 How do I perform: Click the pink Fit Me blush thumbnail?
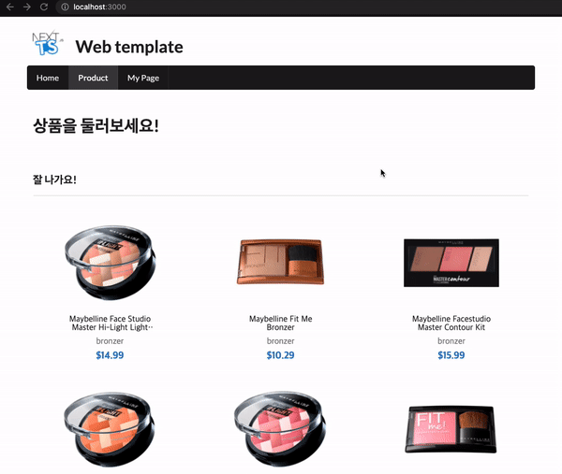451,429
